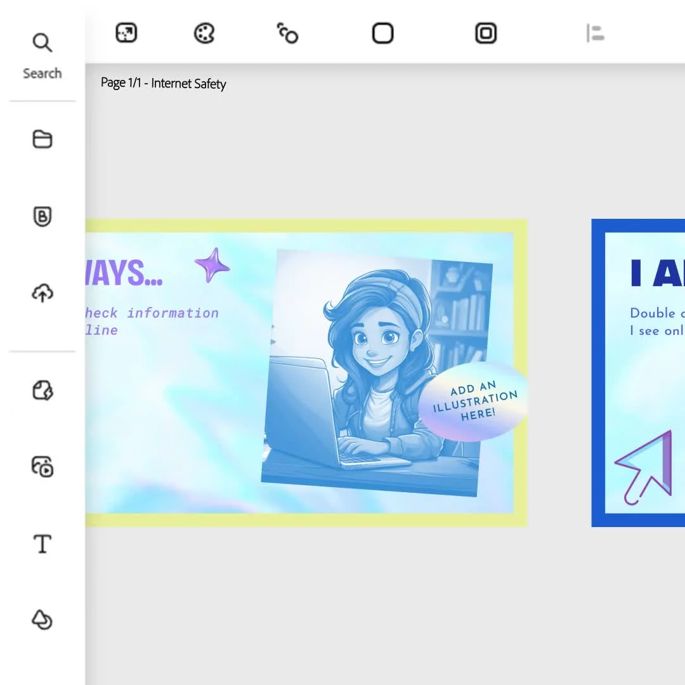Viewport: 685px width, 685px height.
Task: Open the Templates panel icon
Action: coord(42,391)
